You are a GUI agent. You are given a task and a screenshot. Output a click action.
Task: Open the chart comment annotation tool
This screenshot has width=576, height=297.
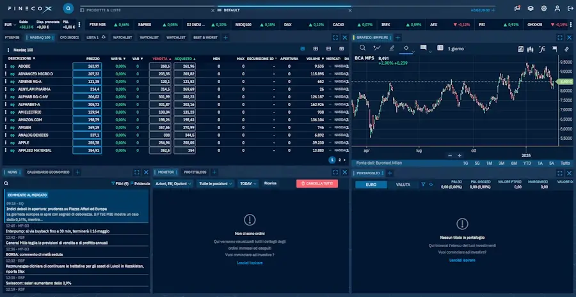pos(423,48)
